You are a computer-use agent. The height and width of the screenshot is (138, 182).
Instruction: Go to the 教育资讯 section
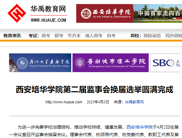click(x=12, y=36)
